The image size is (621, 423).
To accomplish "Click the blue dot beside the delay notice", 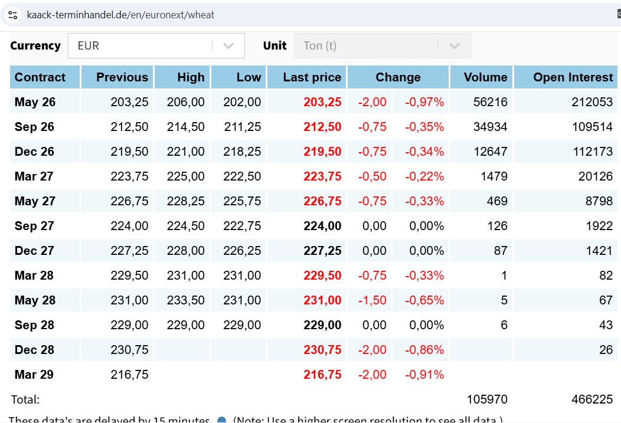I will click(222, 419).
